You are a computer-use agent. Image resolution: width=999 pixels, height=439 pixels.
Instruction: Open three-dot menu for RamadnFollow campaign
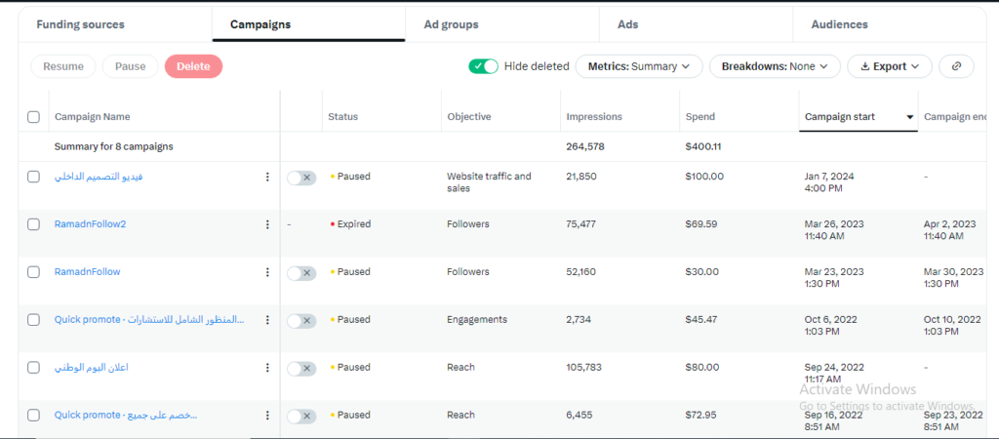[267, 272]
